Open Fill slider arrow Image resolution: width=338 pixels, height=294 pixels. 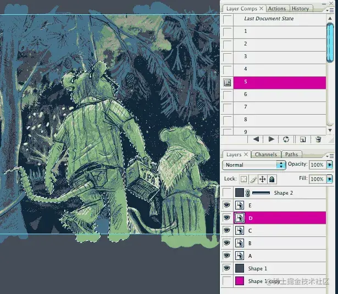click(x=330, y=179)
